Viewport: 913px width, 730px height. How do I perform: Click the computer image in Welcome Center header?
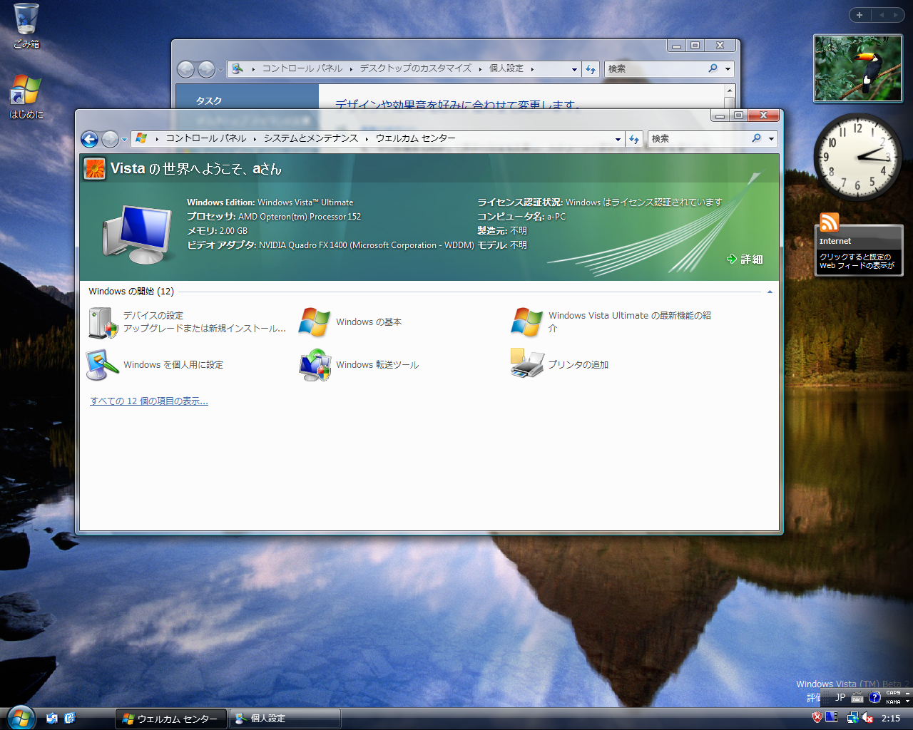138,233
